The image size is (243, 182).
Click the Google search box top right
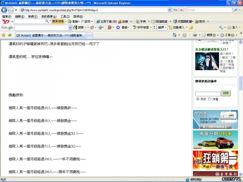(x=209, y=10)
